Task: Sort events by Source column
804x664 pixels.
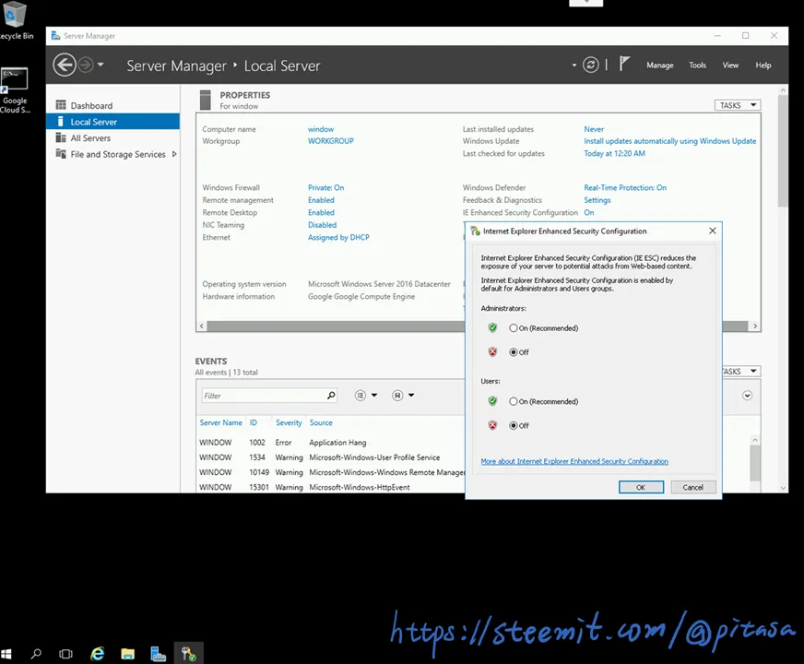Action: 321,422
